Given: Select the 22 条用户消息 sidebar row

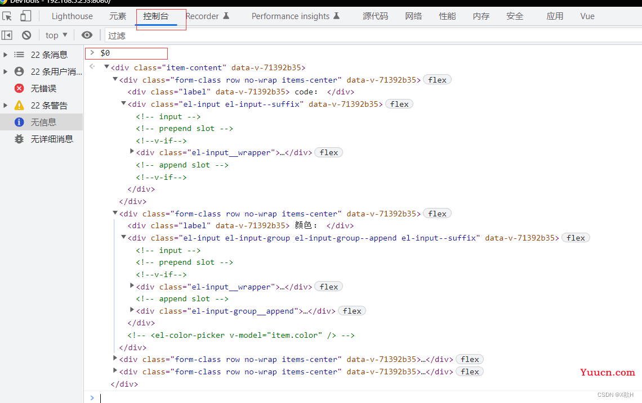Looking at the screenshot, I should click(41, 71).
